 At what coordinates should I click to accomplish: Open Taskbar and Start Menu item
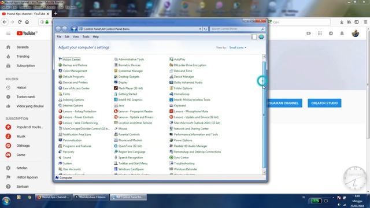click(x=131, y=164)
